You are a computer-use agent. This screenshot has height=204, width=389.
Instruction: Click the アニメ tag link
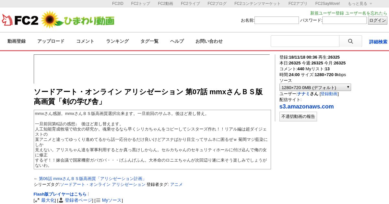[176, 185]
